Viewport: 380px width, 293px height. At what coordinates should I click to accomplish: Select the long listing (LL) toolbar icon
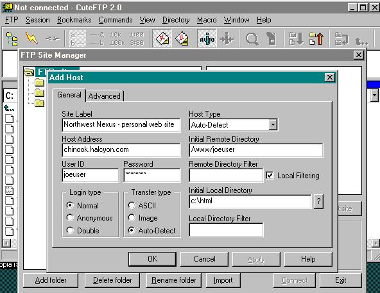tap(182, 38)
